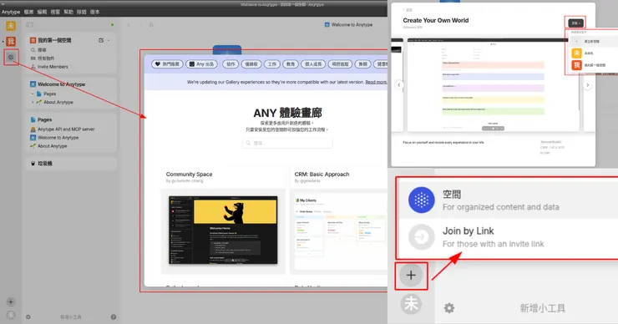Open About Anytype in the Pages widget
The width and height of the screenshot is (618, 324).
click(x=48, y=146)
